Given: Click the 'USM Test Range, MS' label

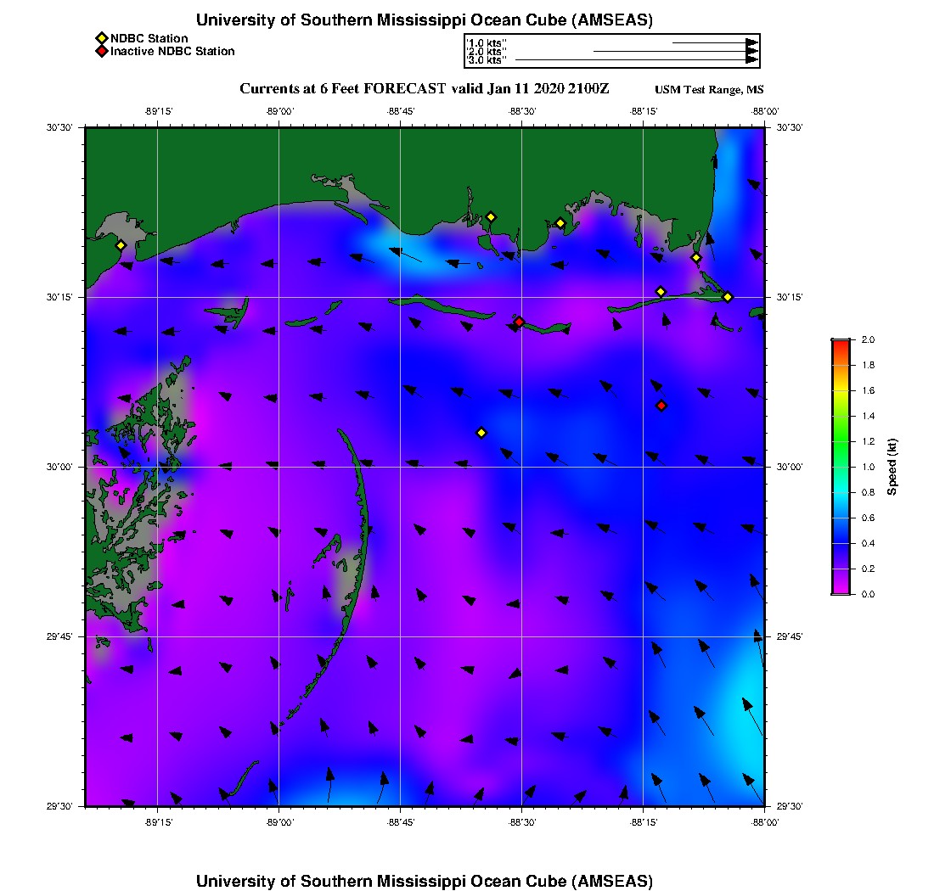Looking at the screenshot, I should (709, 89).
